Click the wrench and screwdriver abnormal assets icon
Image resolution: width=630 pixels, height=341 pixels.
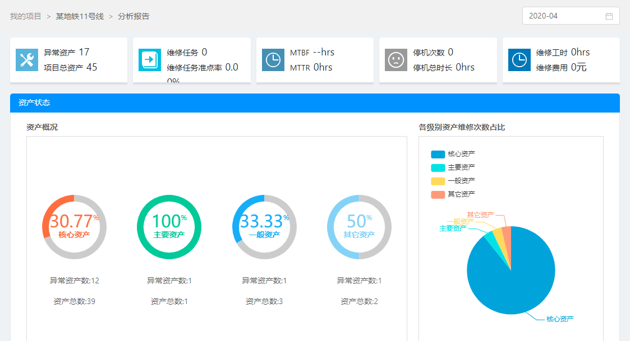pyautogui.click(x=27, y=60)
